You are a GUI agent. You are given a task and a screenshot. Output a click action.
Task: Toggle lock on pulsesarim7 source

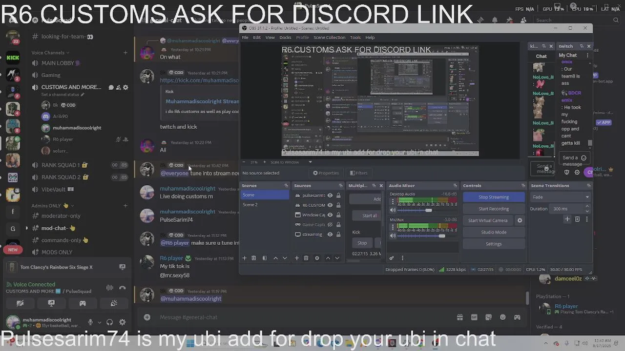[x=338, y=195]
